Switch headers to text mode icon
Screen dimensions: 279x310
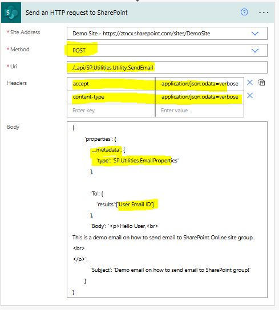[x=262, y=82]
